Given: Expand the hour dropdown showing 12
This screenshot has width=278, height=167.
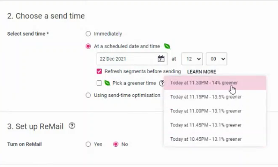Looking at the screenshot, I should (x=192, y=59).
